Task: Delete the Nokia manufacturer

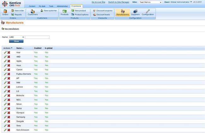Action: tap(9, 108)
